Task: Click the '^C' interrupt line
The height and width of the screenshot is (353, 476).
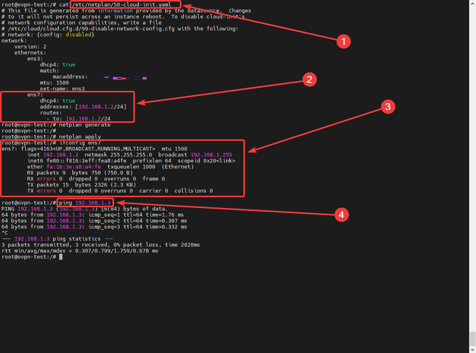Action: 4,233
